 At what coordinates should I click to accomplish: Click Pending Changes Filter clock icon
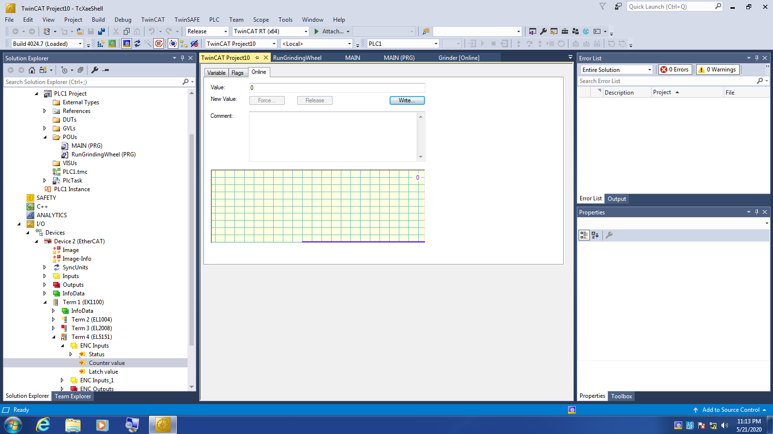(64, 70)
